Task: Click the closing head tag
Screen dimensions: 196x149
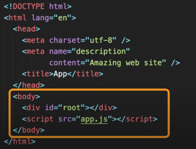Action: (29, 85)
